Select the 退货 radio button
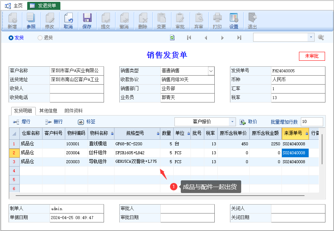 pyautogui.click(x=40, y=38)
